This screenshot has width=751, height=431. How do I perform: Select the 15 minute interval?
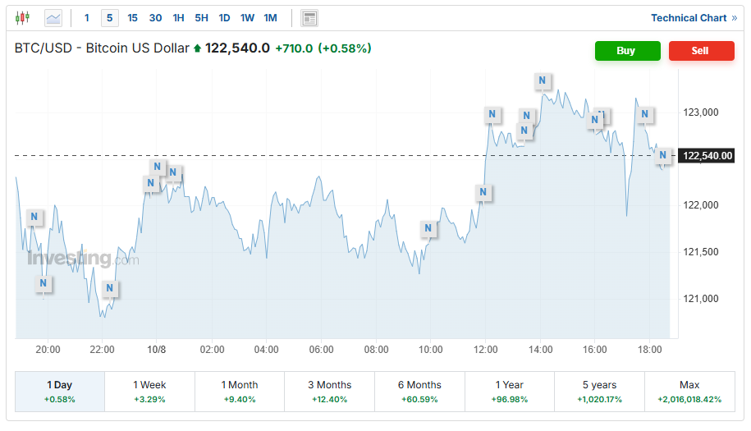(132, 18)
